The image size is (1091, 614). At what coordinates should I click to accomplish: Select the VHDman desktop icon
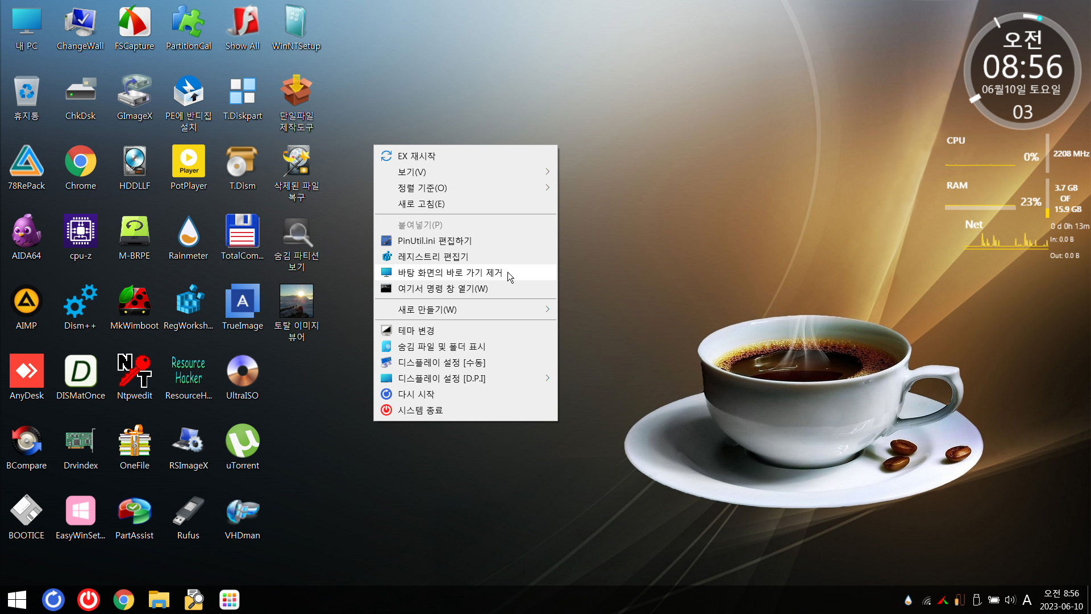point(242,518)
